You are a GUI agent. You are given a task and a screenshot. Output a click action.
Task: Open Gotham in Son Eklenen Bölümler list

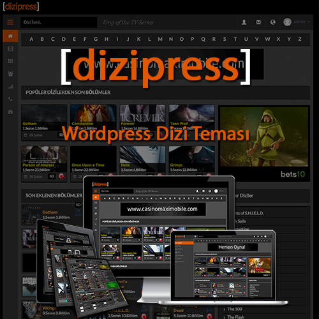(50, 212)
